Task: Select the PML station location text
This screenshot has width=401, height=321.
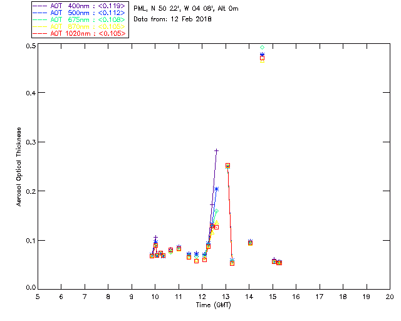Action: coord(186,9)
